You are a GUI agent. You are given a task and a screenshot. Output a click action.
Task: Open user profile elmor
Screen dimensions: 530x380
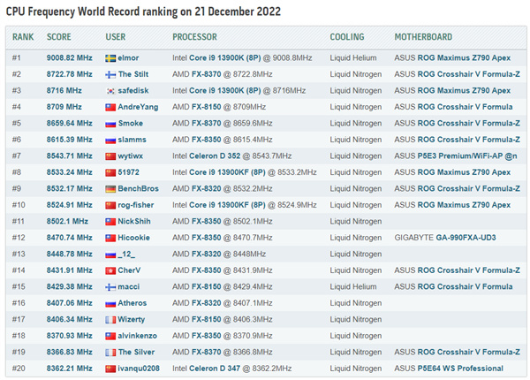coord(128,57)
